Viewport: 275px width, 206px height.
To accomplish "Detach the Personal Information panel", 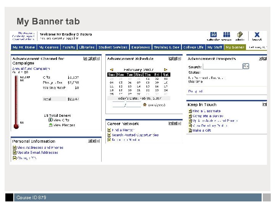I will (94, 141).
